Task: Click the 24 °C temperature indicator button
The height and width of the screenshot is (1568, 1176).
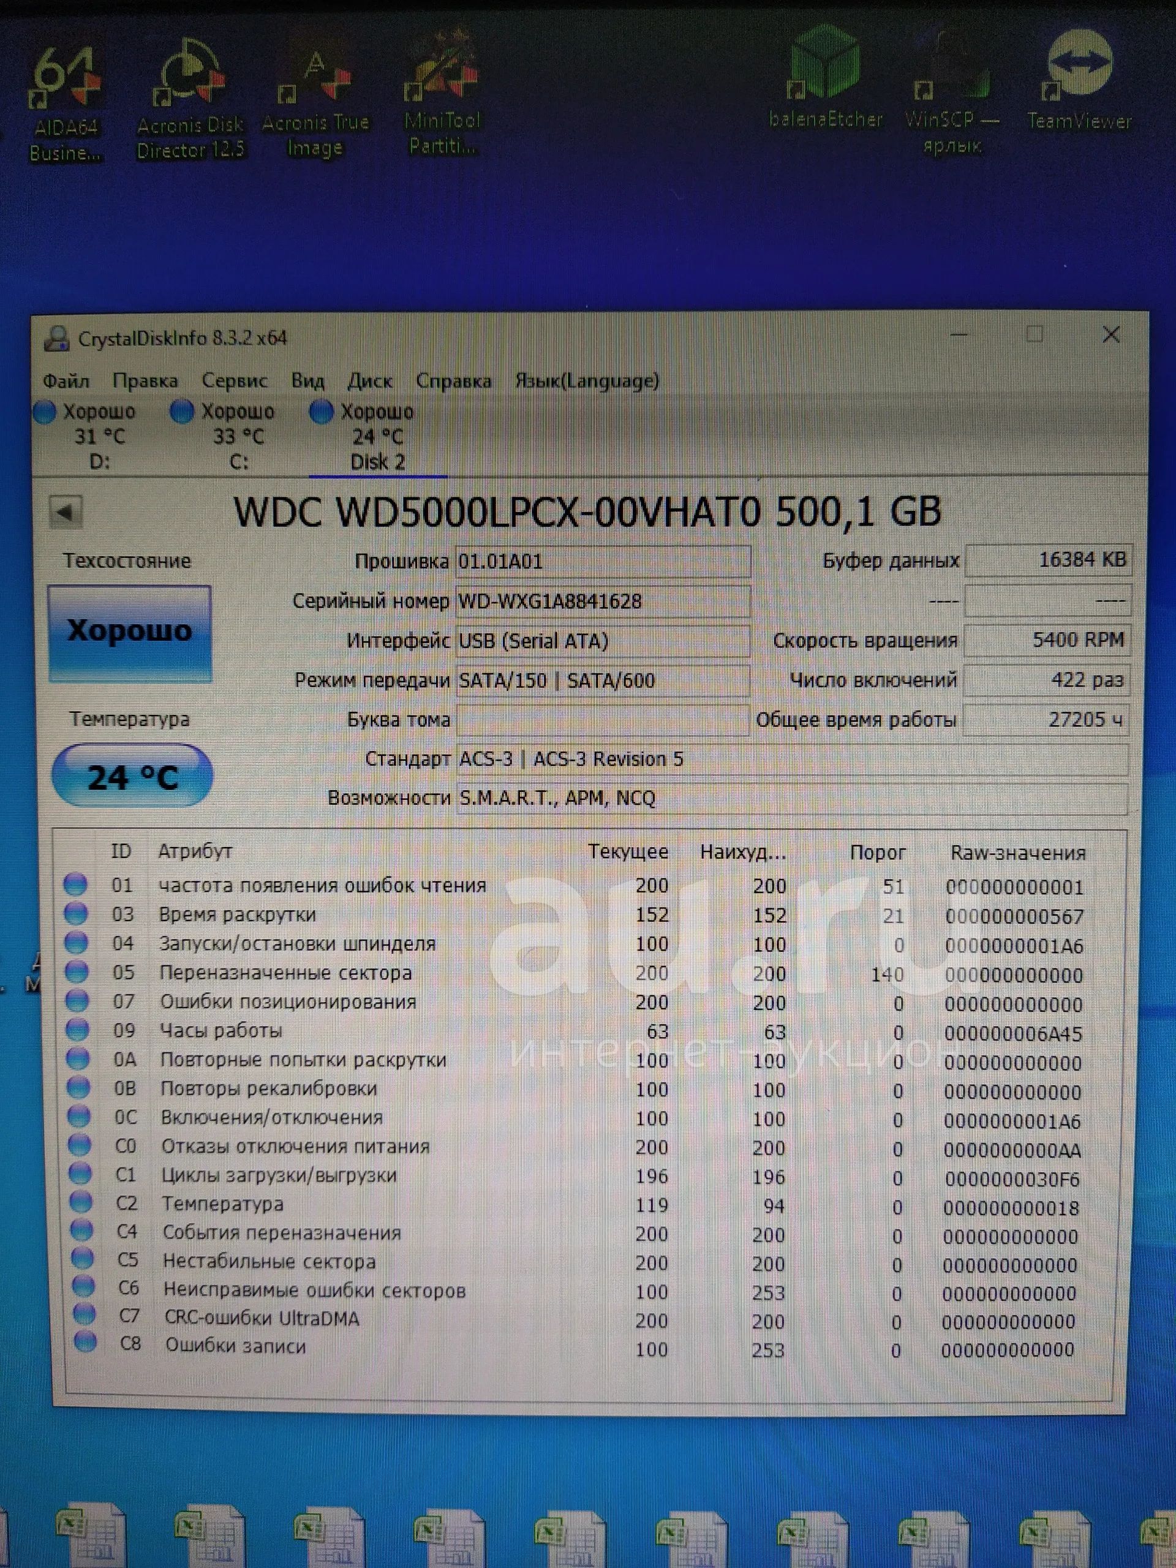Action: click(132, 775)
